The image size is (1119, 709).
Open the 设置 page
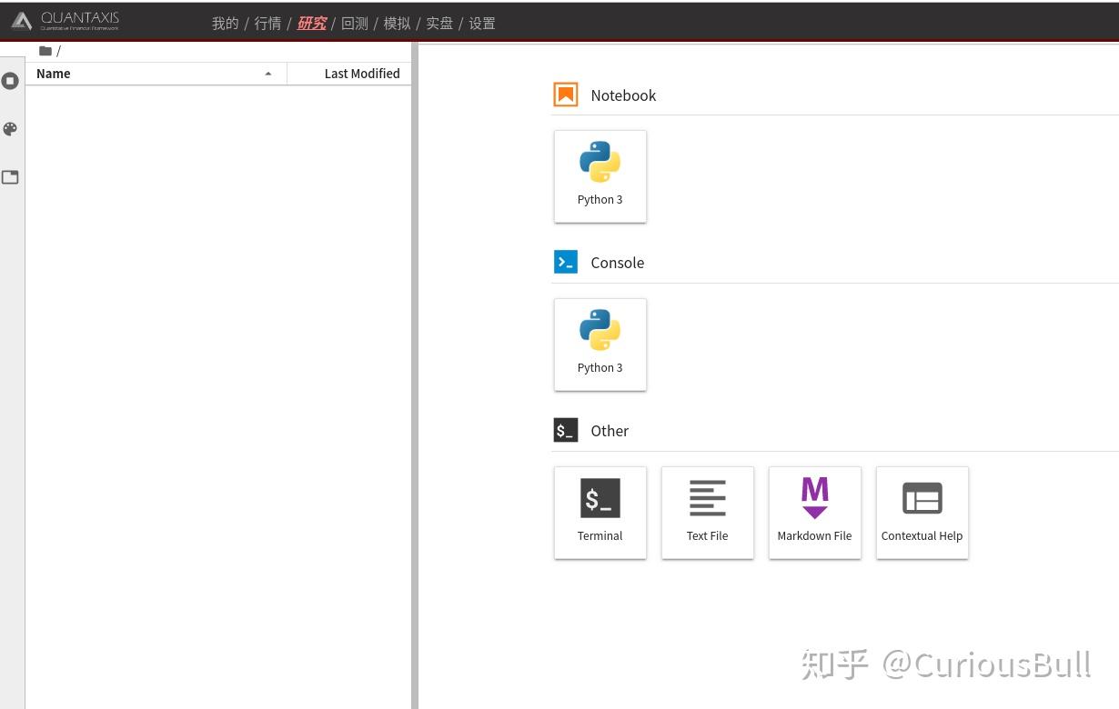[482, 24]
